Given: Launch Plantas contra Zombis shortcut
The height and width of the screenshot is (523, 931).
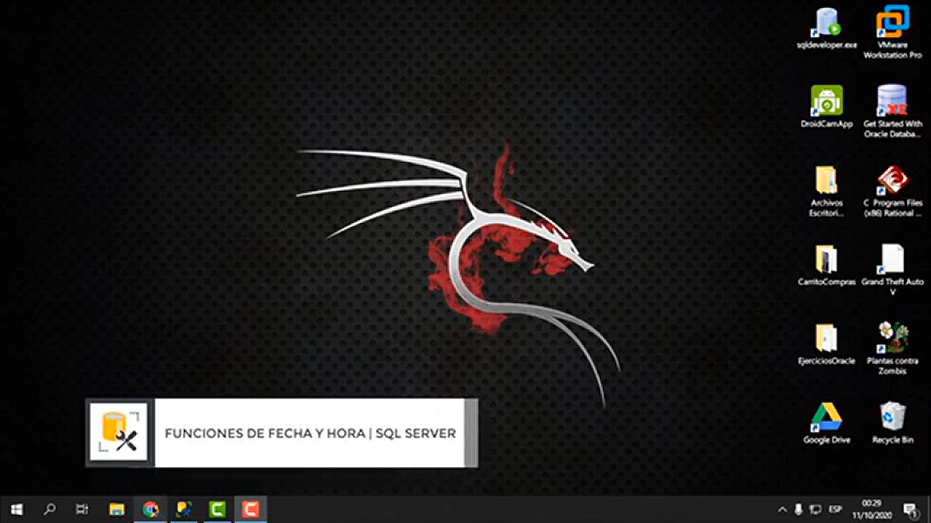Looking at the screenshot, I should 893,348.
